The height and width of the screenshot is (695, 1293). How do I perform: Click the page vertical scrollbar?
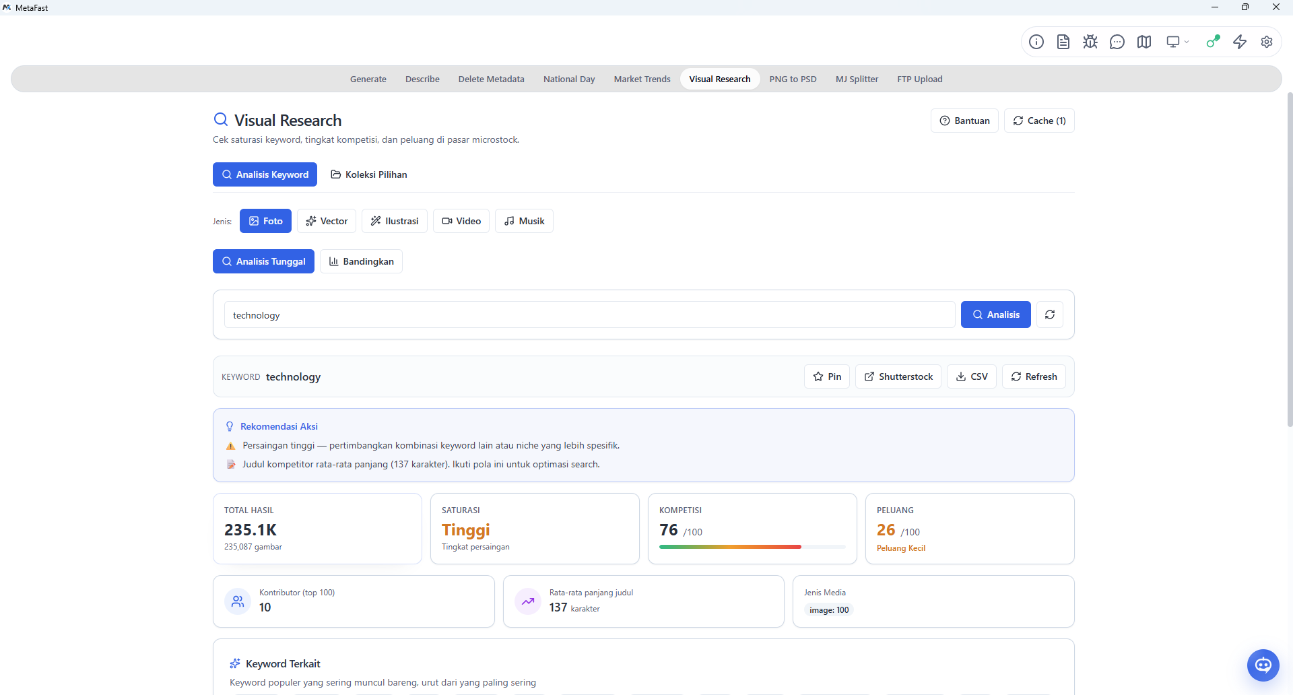click(x=1290, y=259)
